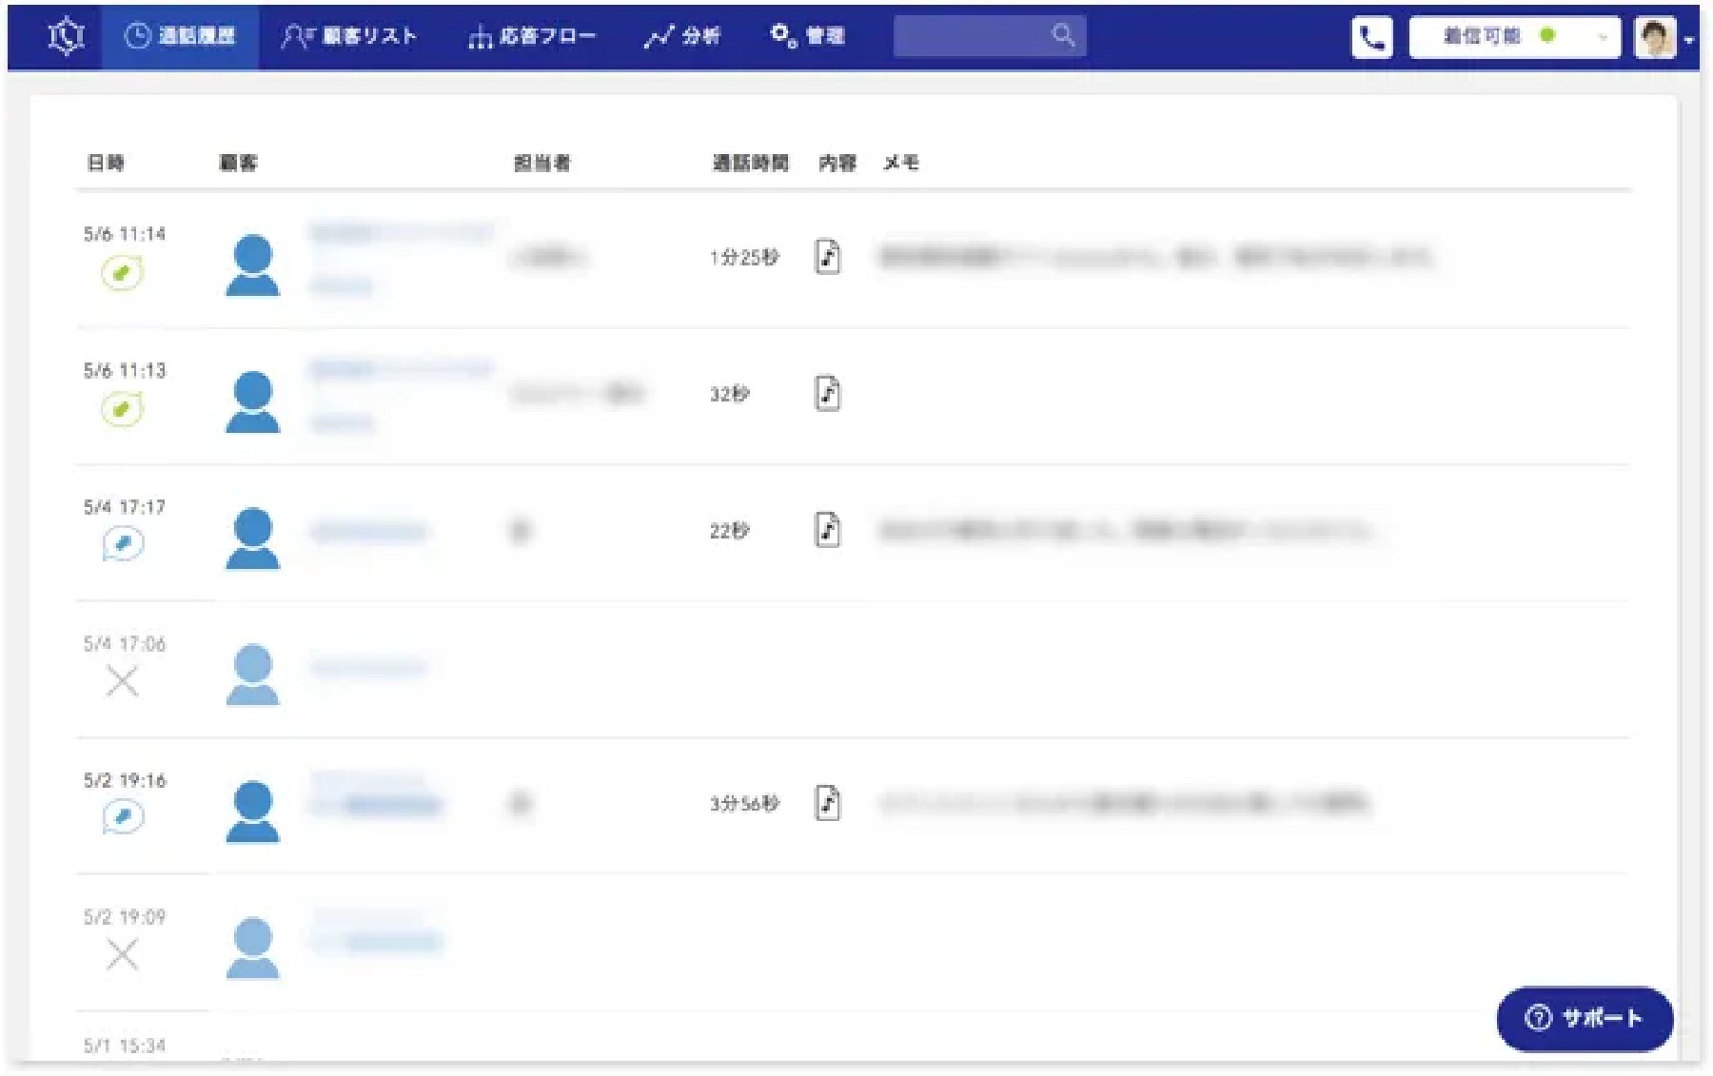Click the 日時 column header
Viewport: 1713px width, 1076px height.
coord(106,163)
